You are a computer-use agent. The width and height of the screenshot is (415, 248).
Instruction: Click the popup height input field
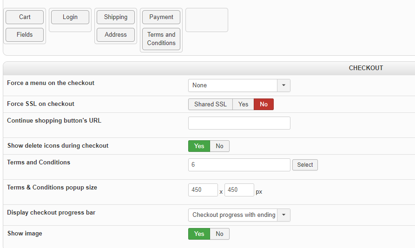[x=239, y=190]
